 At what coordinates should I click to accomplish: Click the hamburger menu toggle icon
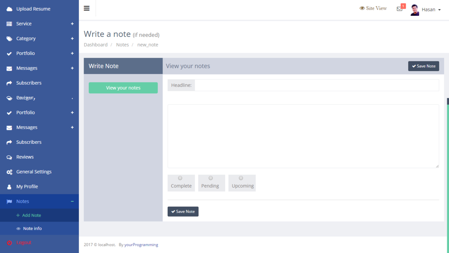[87, 8]
